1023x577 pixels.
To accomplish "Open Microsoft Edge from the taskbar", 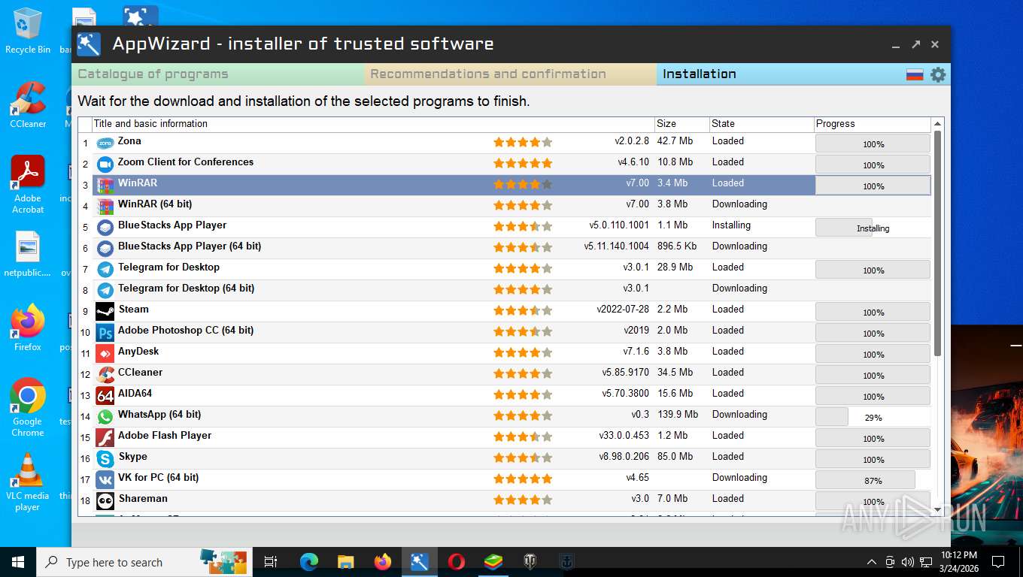I will coord(309,562).
